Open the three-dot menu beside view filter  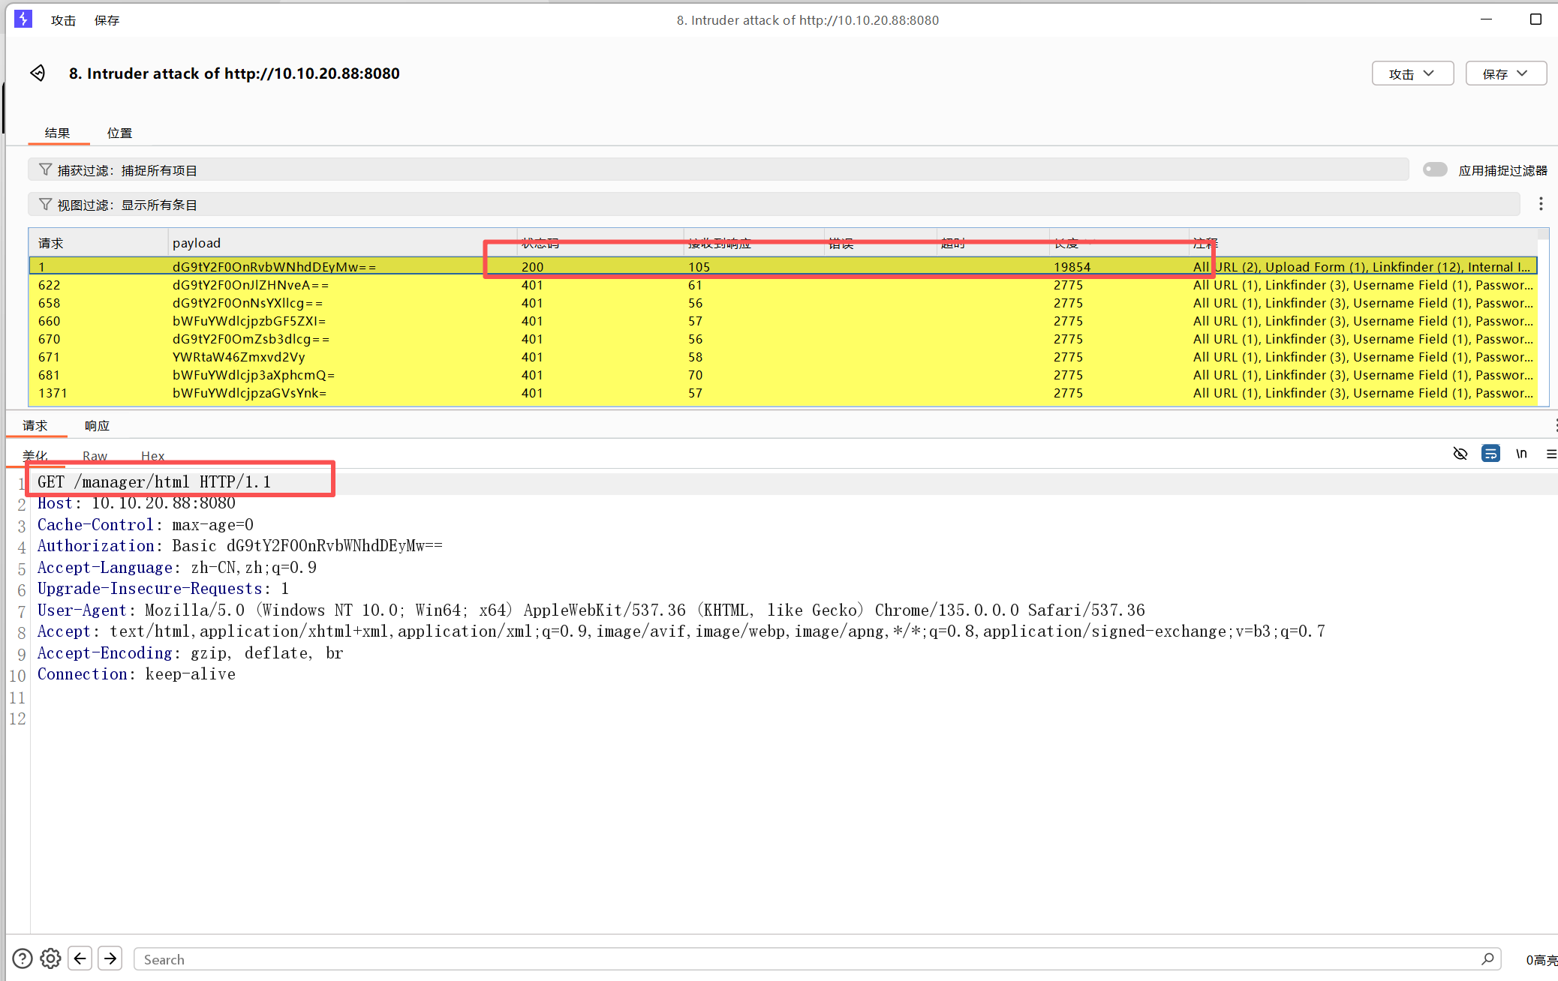(x=1541, y=204)
